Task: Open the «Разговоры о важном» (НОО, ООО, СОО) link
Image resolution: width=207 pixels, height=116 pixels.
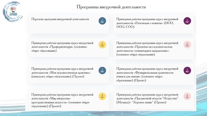Action: tap(147, 23)
